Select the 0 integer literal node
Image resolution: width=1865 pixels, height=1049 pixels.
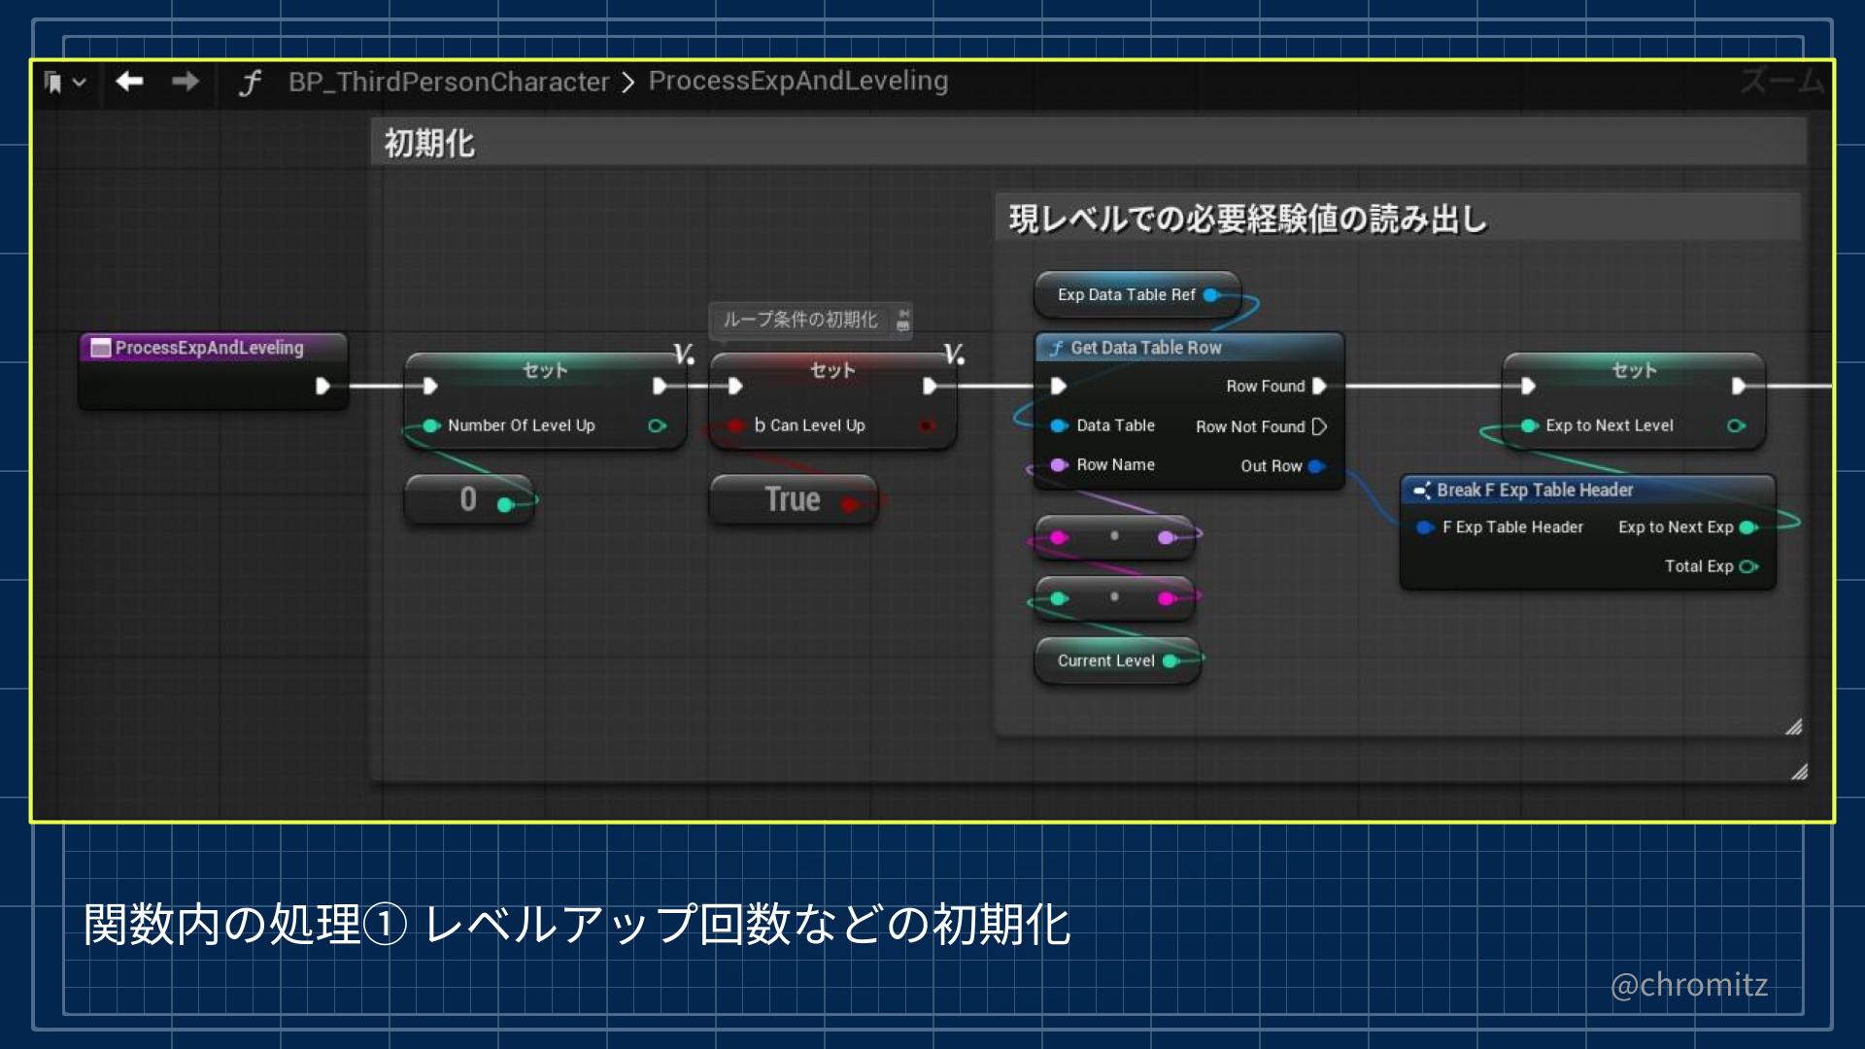[x=468, y=499]
